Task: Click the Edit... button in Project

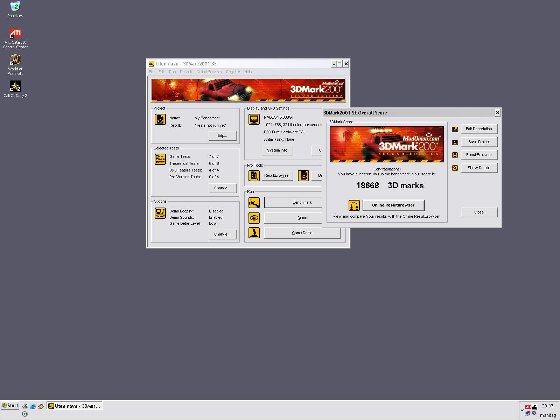Action: [223, 136]
